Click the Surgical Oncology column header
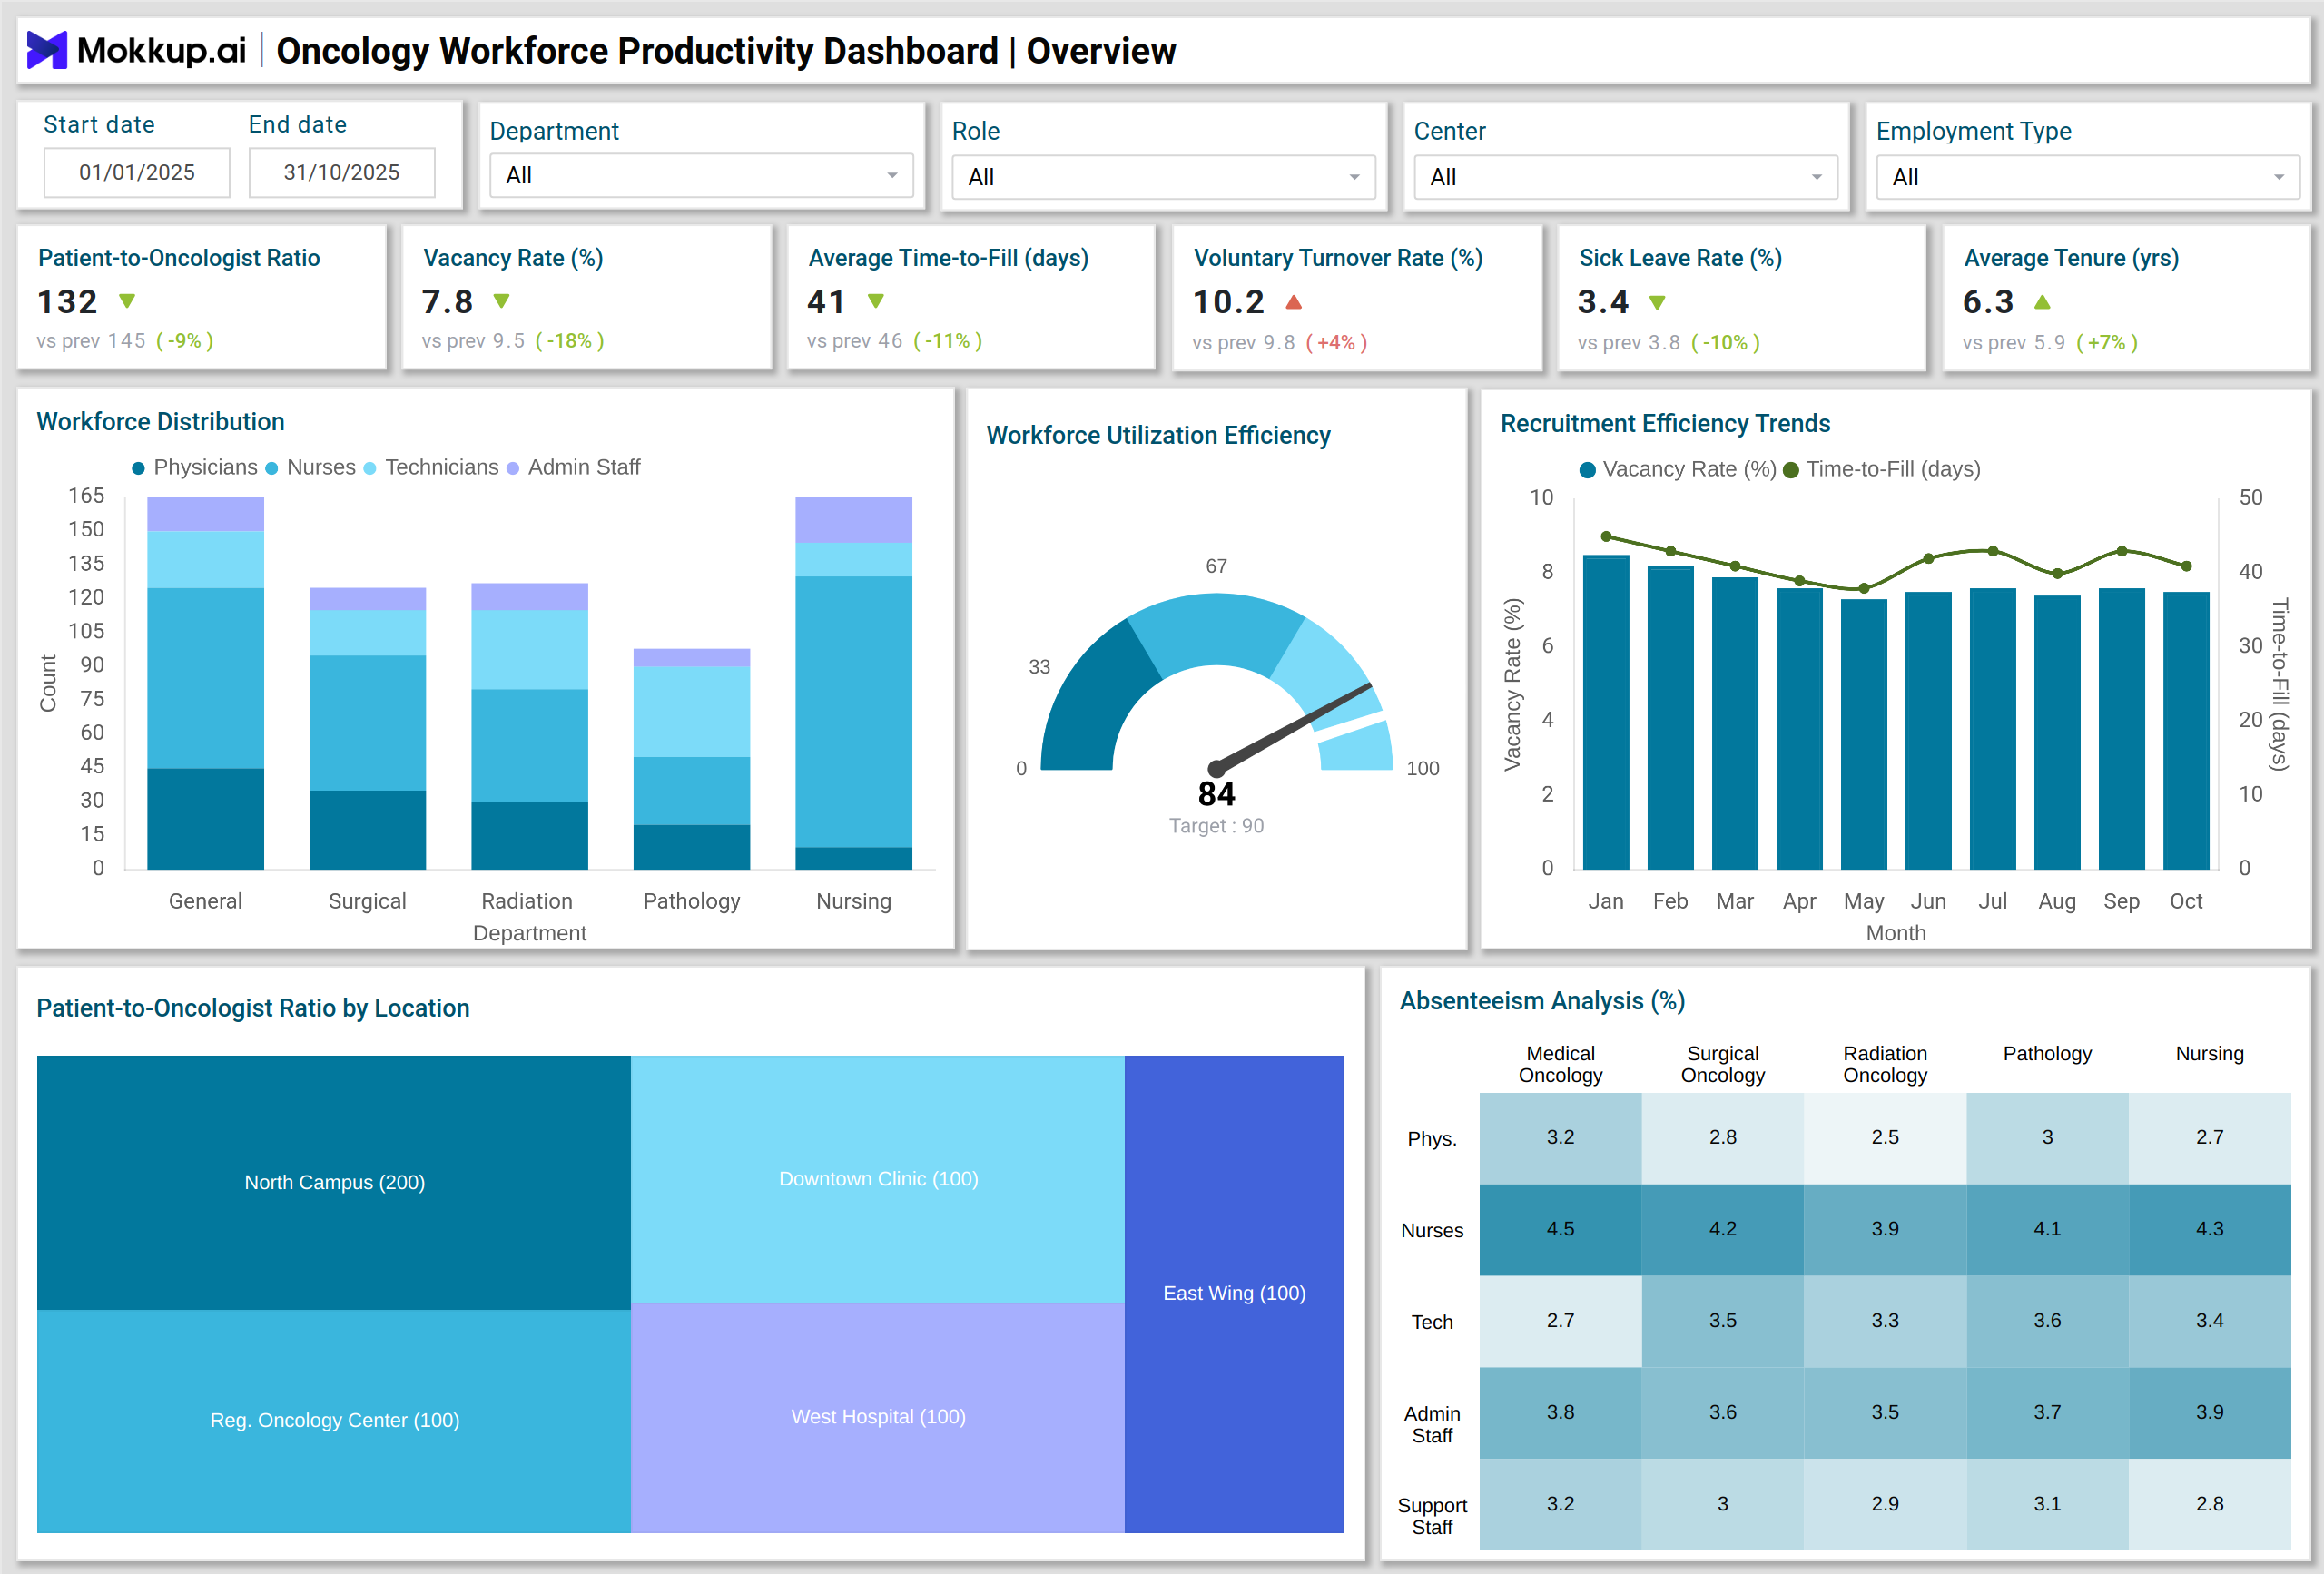Image resolution: width=2324 pixels, height=1574 pixels. pos(1723,1064)
